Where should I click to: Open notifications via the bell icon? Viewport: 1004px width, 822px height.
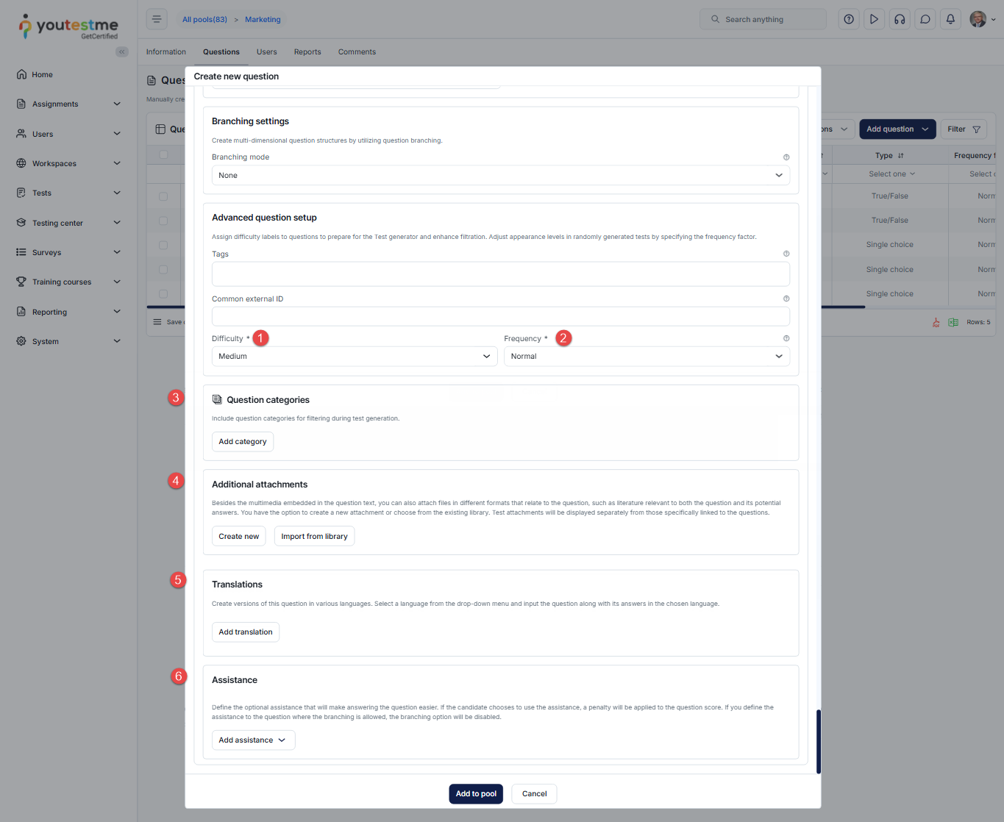(x=950, y=19)
